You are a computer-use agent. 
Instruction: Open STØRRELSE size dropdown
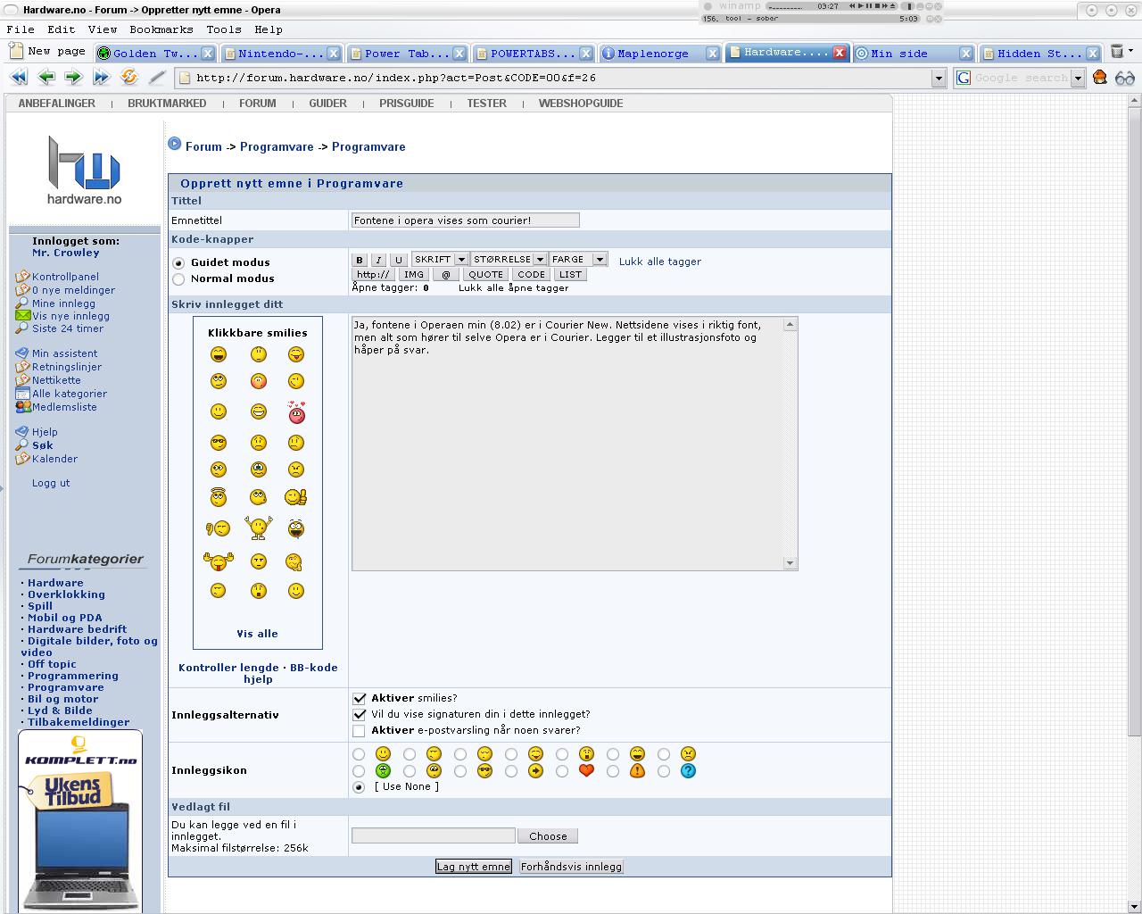pyautogui.click(x=509, y=260)
